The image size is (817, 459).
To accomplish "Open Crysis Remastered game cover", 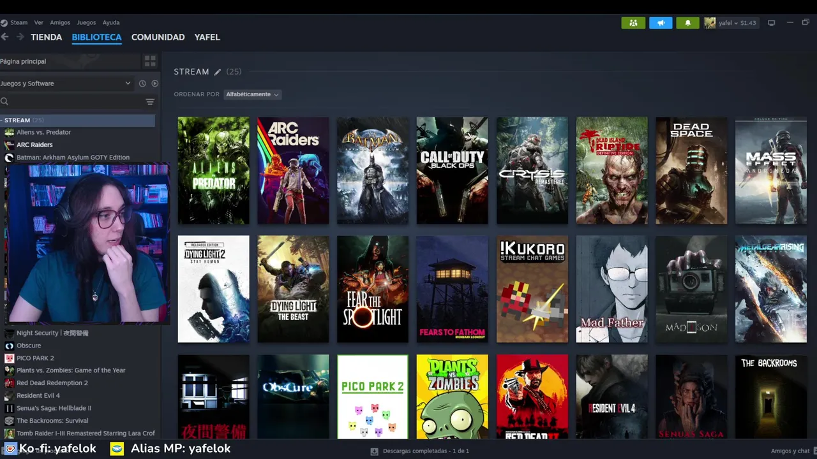I will [x=532, y=170].
